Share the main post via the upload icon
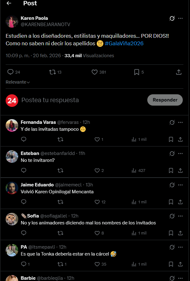This screenshot has height=281, width=190. pos(179,72)
